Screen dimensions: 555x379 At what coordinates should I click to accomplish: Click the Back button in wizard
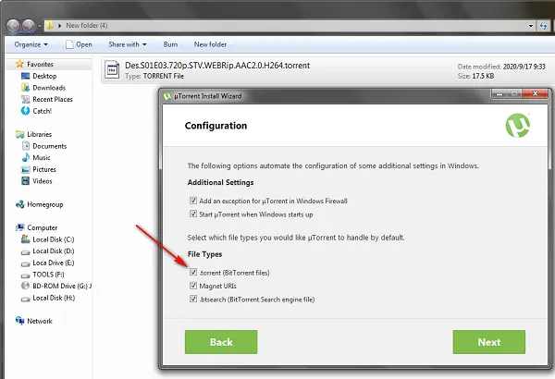[221, 342]
